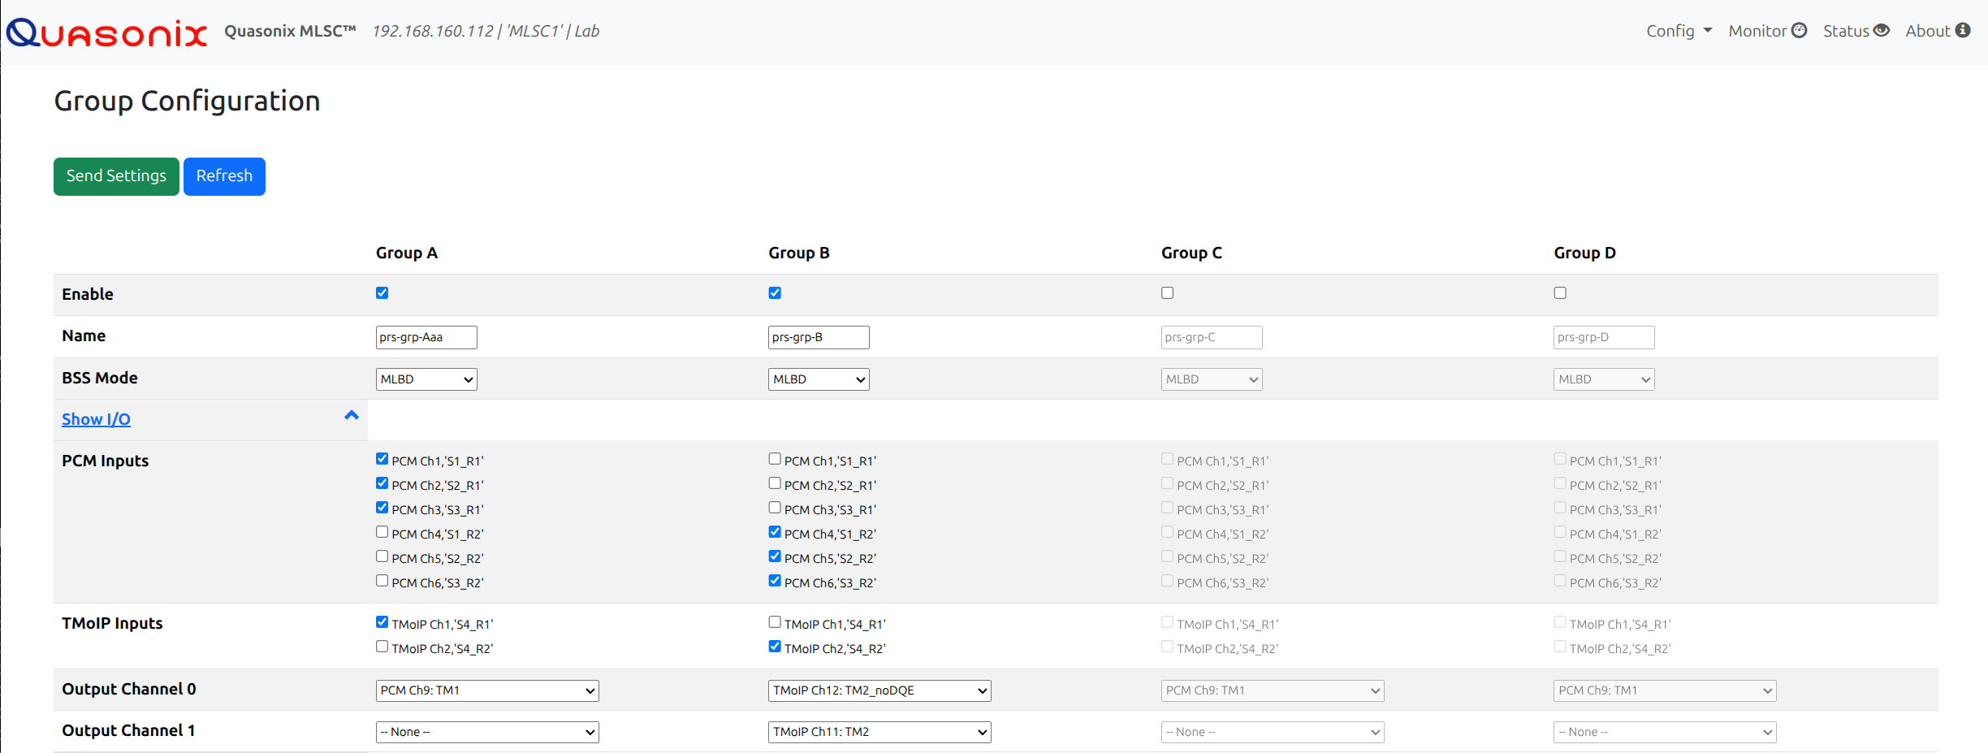Click the Group A name field 'prs-grp-Aaa'
This screenshot has height=753, width=1988.
tap(426, 337)
